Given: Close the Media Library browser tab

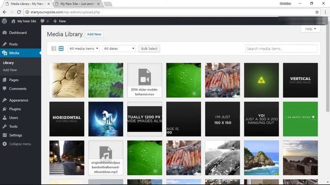Looking at the screenshot, I should tap(48, 4).
